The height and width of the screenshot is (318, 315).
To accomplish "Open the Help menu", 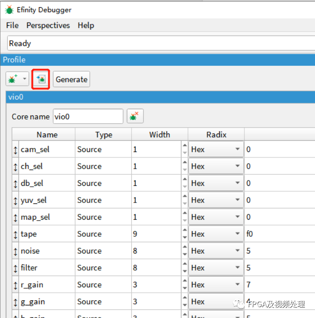I will [x=86, y=25].
